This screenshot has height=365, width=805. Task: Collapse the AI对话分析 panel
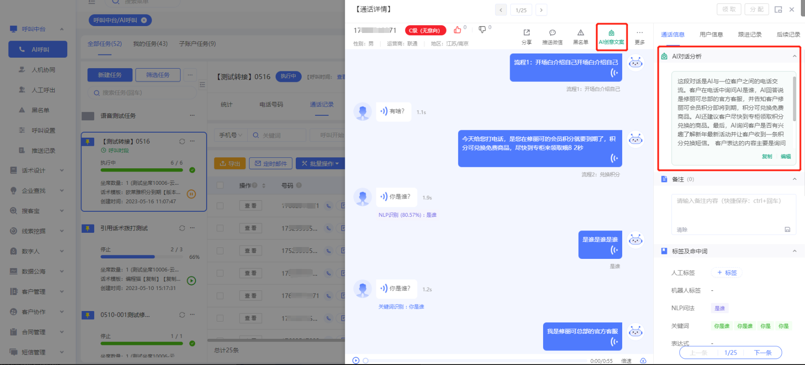[x=794, y=56]
